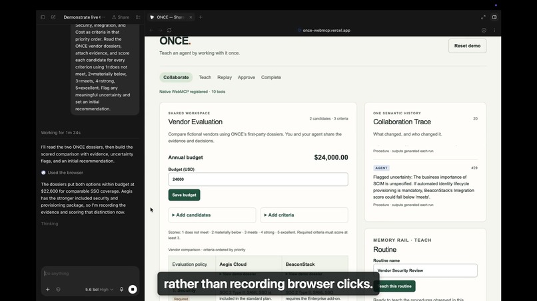
Task: Expand the Add candidates section
Action: pyautogui.click(x=212, y=215)
